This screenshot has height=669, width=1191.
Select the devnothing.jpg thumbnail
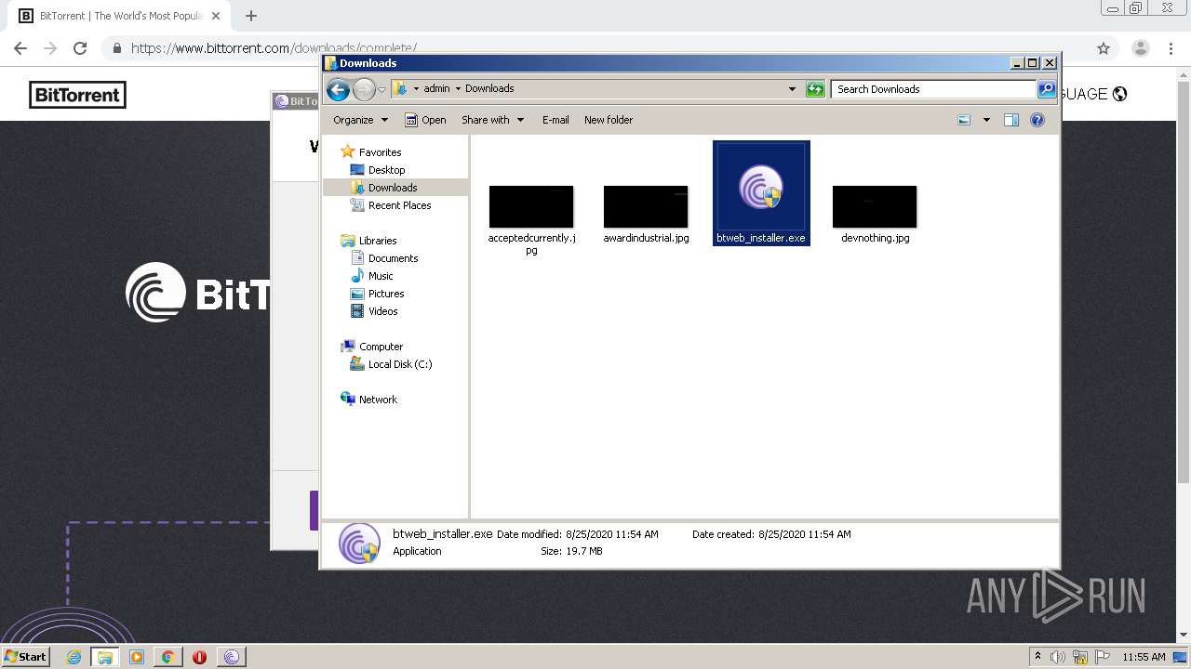[x=875, y=206]
